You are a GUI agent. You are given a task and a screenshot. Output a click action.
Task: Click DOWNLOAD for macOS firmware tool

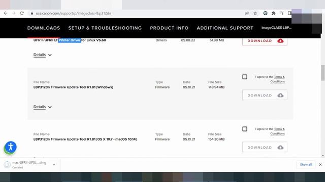[265, 147]
